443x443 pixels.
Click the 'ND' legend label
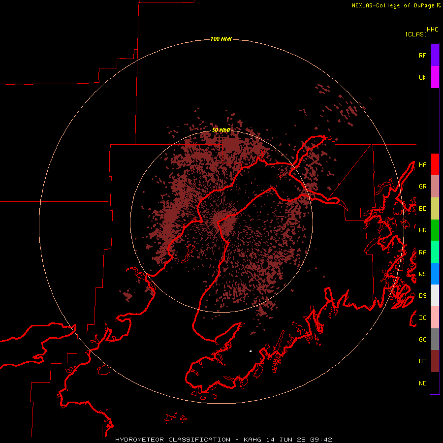click(x=422, y=383)
